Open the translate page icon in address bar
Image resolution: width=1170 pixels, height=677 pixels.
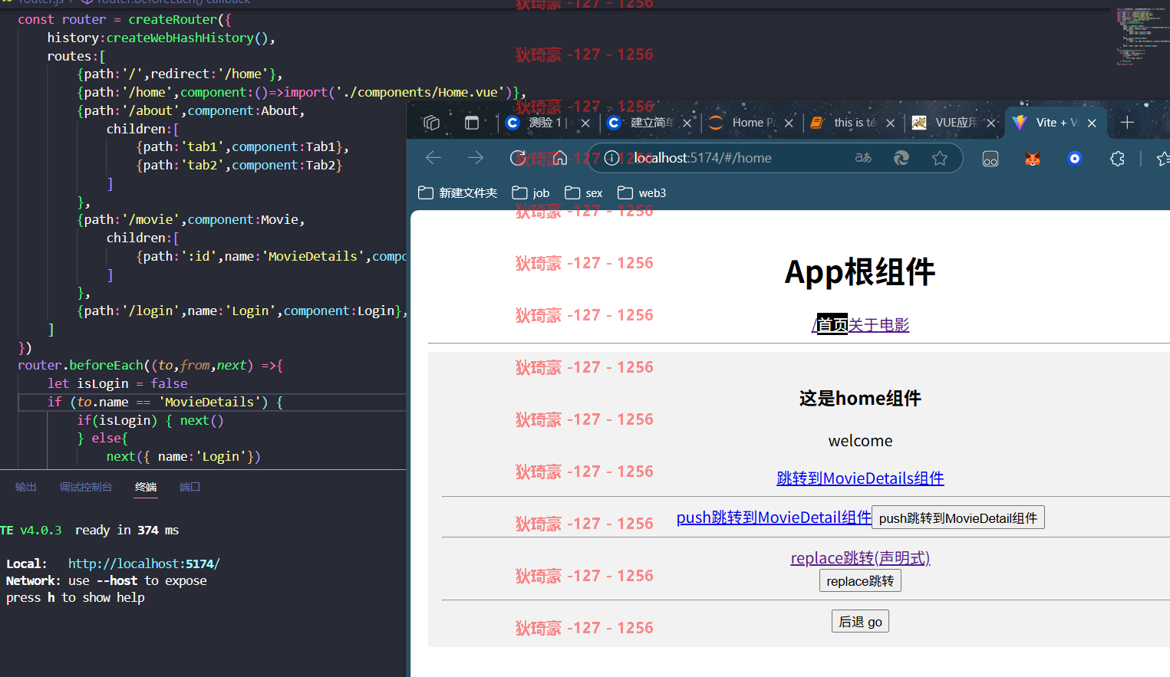point(863,158)
